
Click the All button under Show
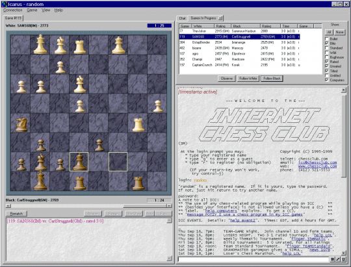[x=329, y=32]
